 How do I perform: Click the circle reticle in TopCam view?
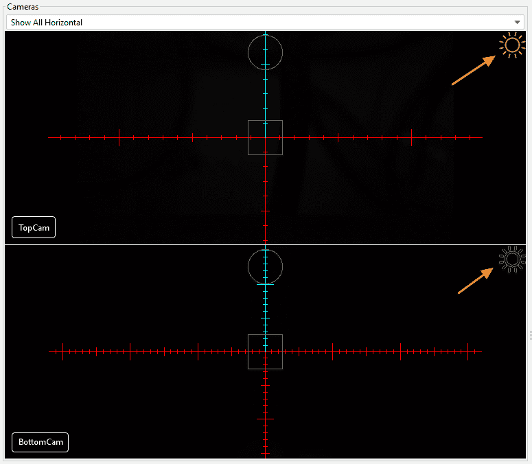[265, 52]
